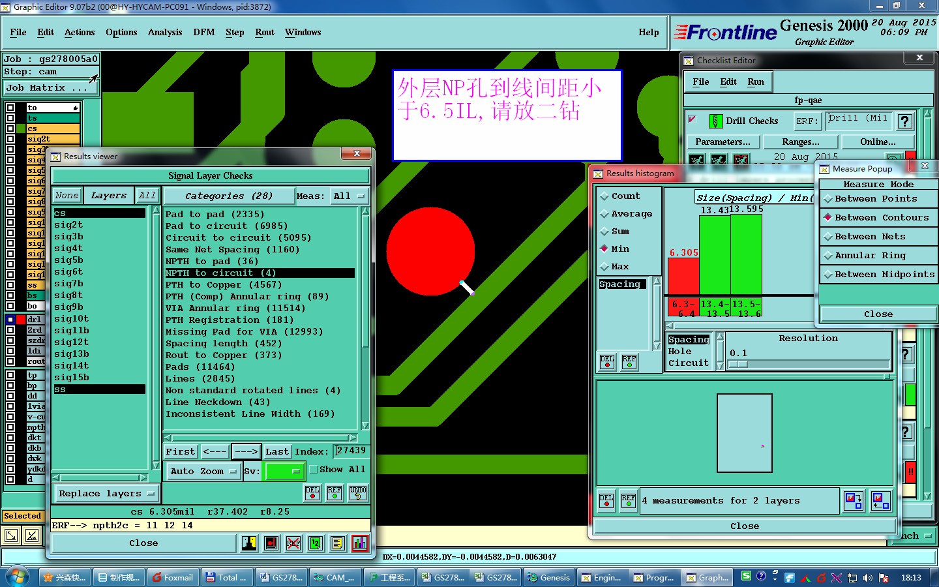Open the 'to' layer dropdown field
The height and width of the screenshot is (587, 939).
tap(52, 108)
